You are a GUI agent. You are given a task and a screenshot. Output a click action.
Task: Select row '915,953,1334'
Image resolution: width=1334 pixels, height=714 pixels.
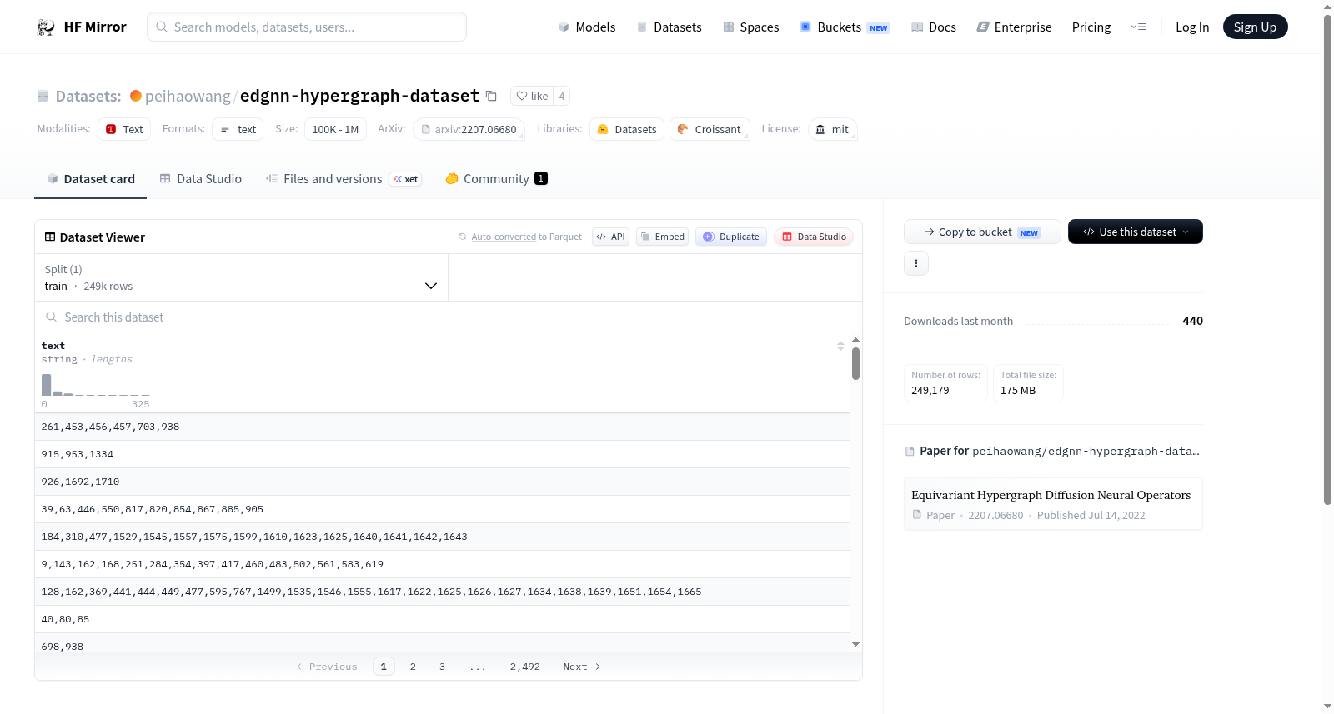pyautogui.click(x=442, y=454)
